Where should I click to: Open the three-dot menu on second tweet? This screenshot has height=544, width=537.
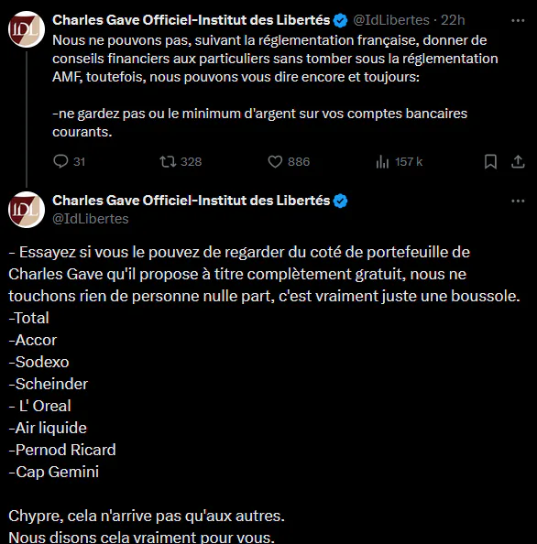518,201
